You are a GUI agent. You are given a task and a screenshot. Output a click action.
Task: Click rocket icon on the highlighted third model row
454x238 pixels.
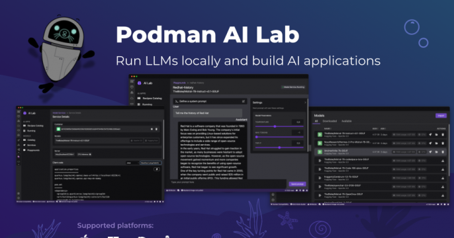pyautogui.click(x=430, y=152)
